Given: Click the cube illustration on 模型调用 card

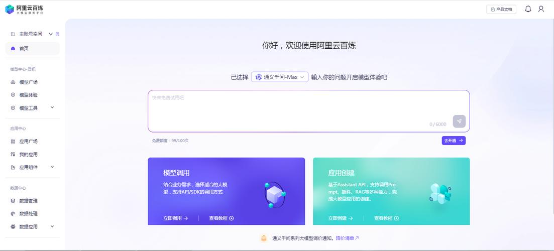Looking at the screenshot, I should [275, 195].
